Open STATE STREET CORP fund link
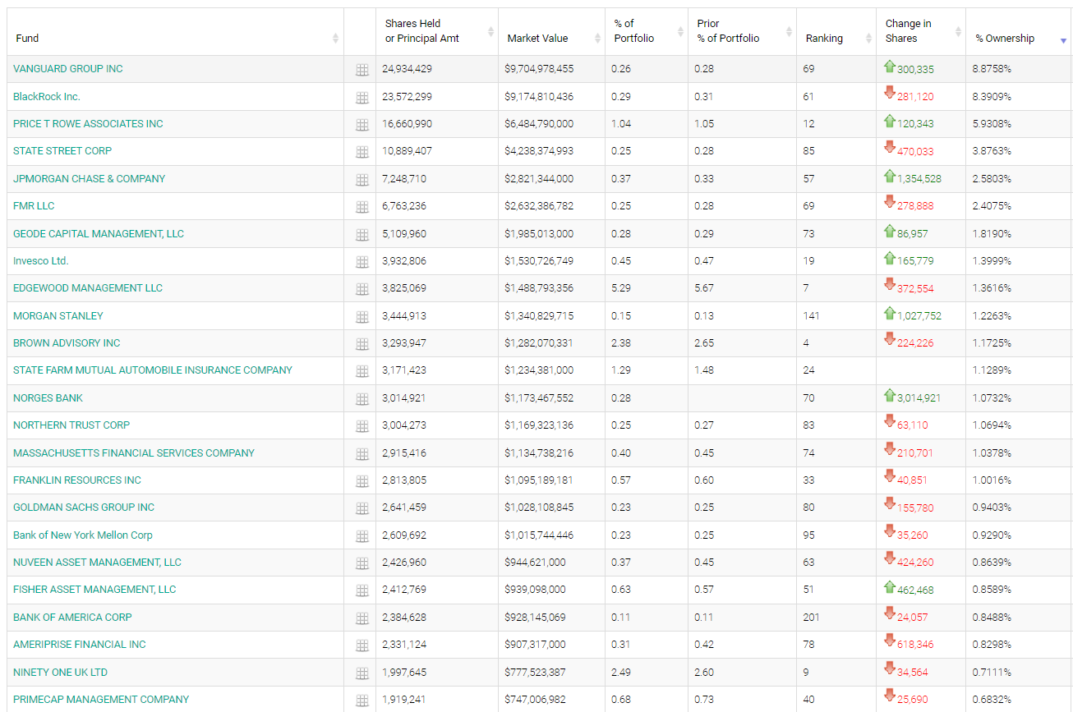1073x712 pixels. [62, 151]
